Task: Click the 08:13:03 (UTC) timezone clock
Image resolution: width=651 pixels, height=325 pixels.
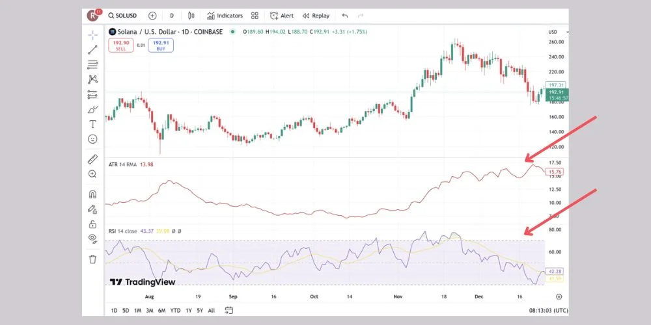Action: click(x=548, y=310)
